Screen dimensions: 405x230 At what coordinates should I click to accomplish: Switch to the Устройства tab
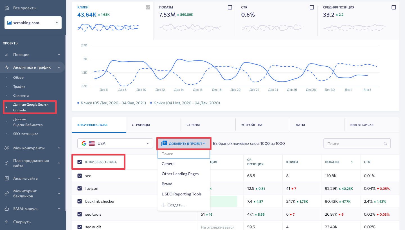point(263,125)
